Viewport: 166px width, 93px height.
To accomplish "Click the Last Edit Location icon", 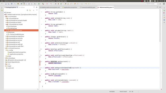I will [86, 4].
